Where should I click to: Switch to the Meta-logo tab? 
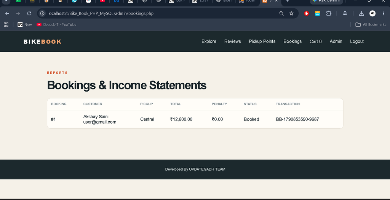coord(117,1)
